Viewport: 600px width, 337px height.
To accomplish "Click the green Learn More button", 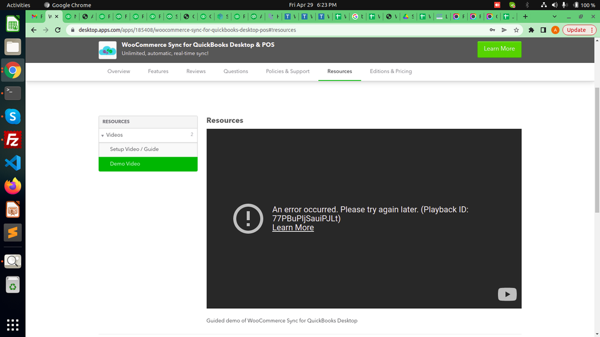I will (499, 49).
